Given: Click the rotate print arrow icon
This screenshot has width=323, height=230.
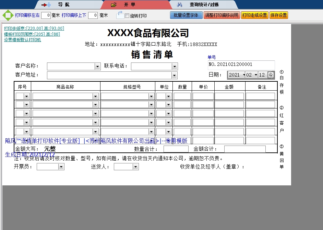Looking at the screenshot, I should (120, 15).
